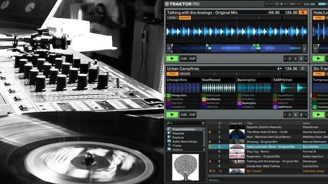Viewport: 328px width, 184px height.
Task: Click the Deck A stripe overview waveform
Action: tap(237, 49)
